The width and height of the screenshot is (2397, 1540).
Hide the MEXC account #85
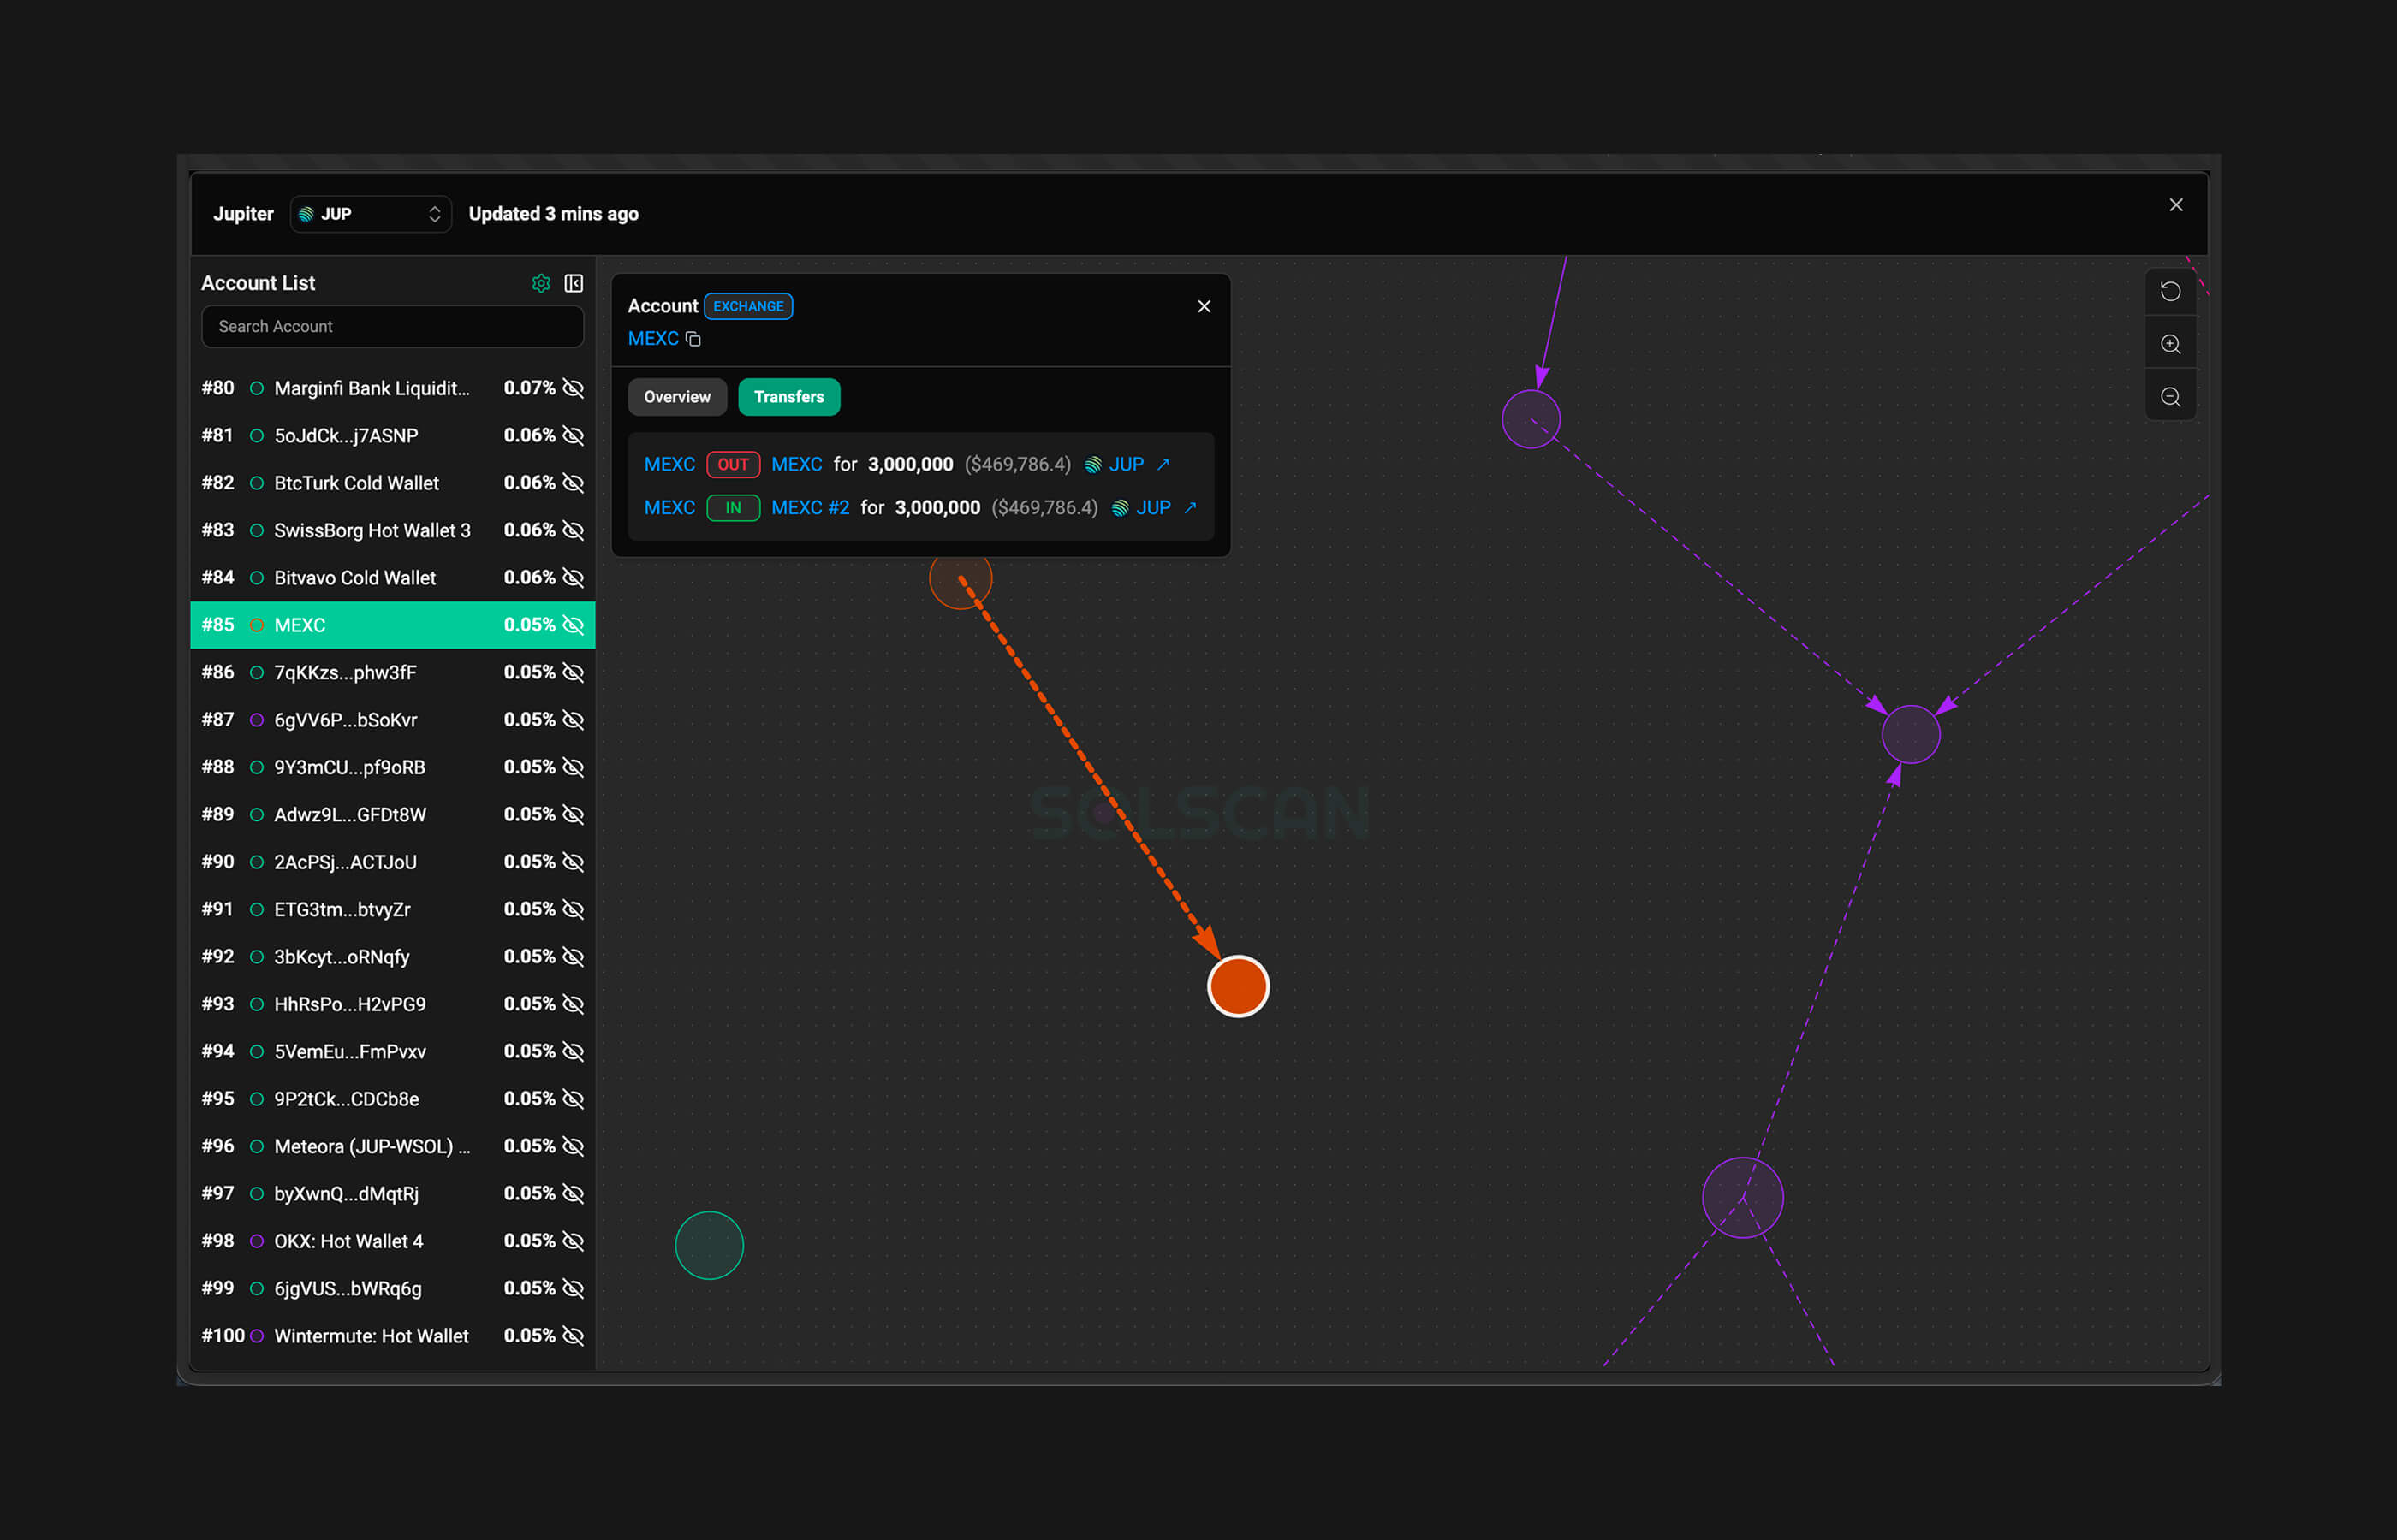(574, 625)
